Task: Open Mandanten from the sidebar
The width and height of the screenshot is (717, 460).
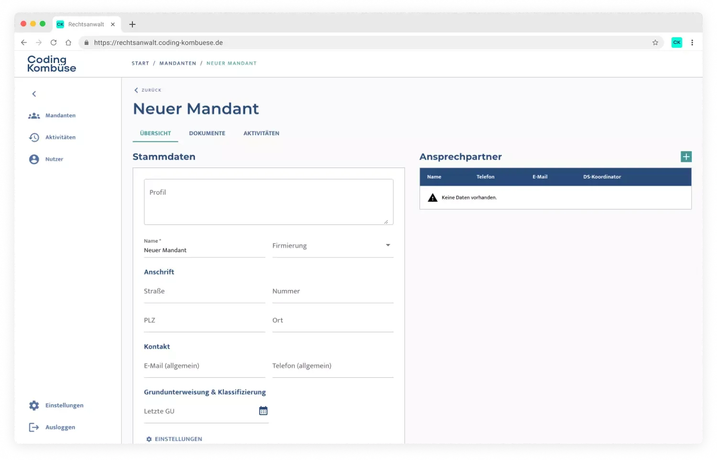Action: (x=52, y=116)
